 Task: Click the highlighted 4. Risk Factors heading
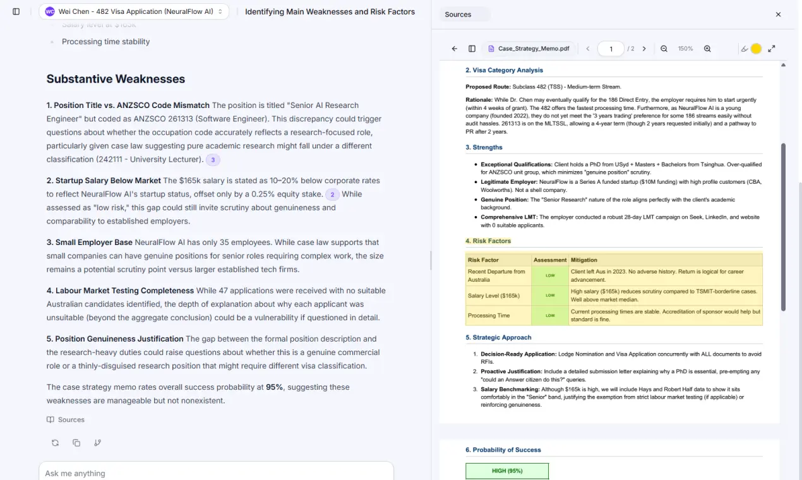[x=488, y=241]
